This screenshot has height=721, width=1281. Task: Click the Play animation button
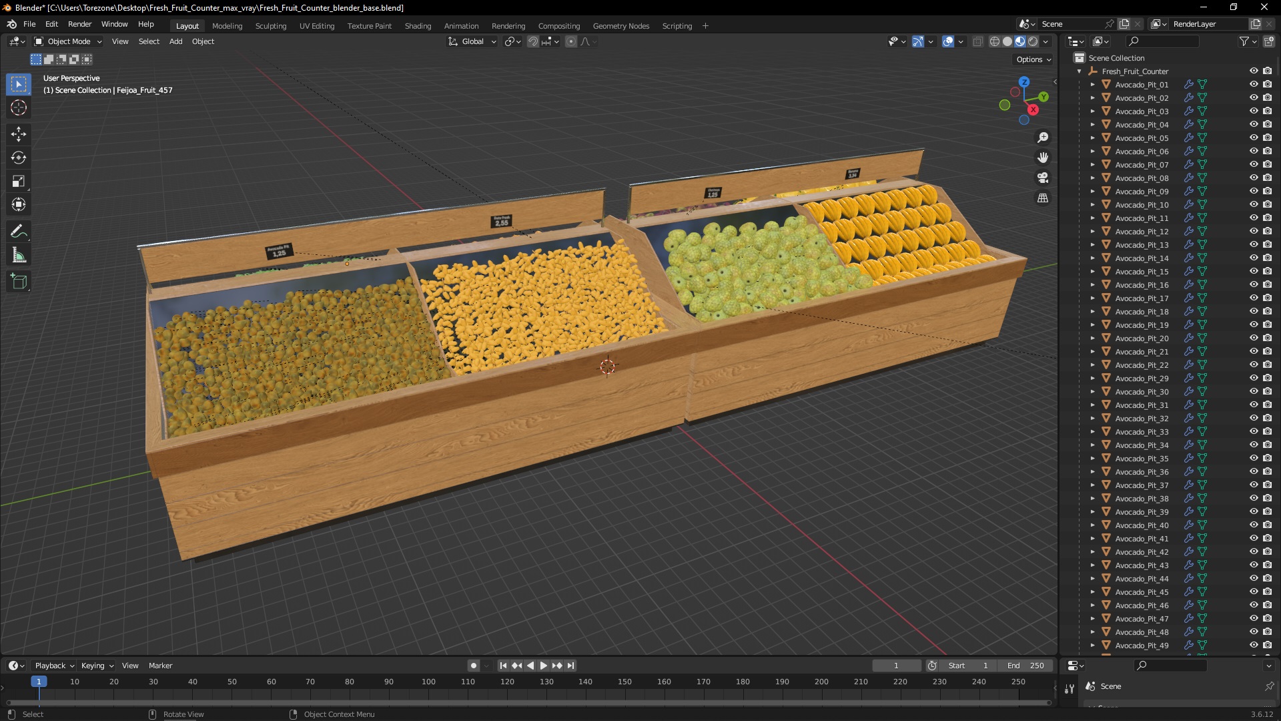(x=543, y=666)
